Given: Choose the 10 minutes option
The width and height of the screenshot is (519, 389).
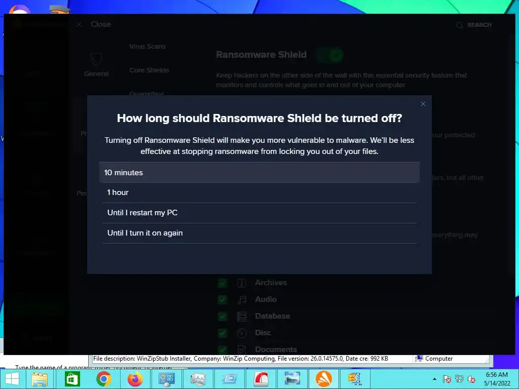Looking at the screenshot, I should point(259,172).
